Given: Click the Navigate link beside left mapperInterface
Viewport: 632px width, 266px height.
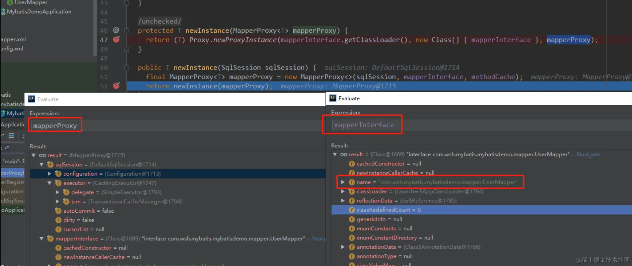Looking at the screenshot, I should [319, 239].
